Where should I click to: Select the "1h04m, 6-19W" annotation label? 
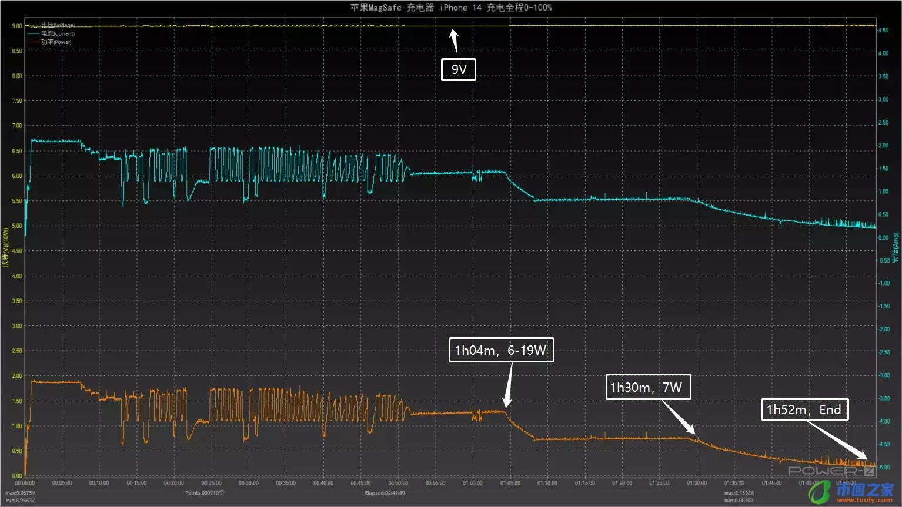[x=501, y=350]
